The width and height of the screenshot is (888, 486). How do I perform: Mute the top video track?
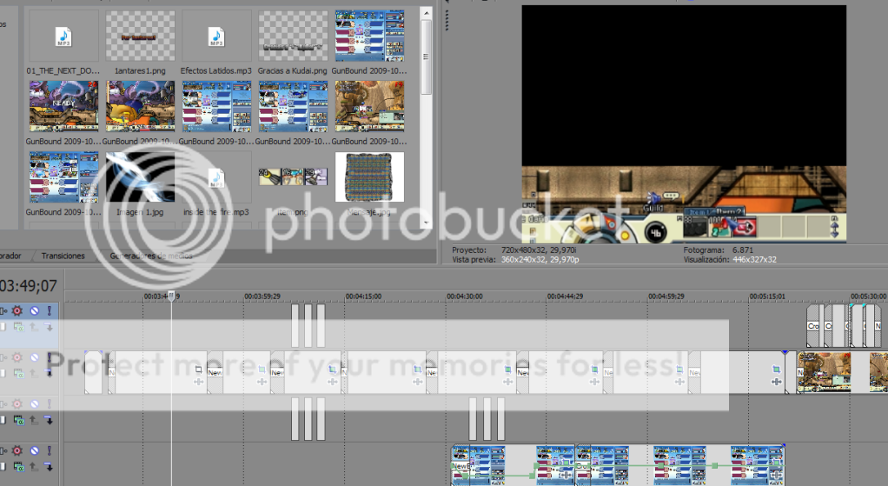35,311
